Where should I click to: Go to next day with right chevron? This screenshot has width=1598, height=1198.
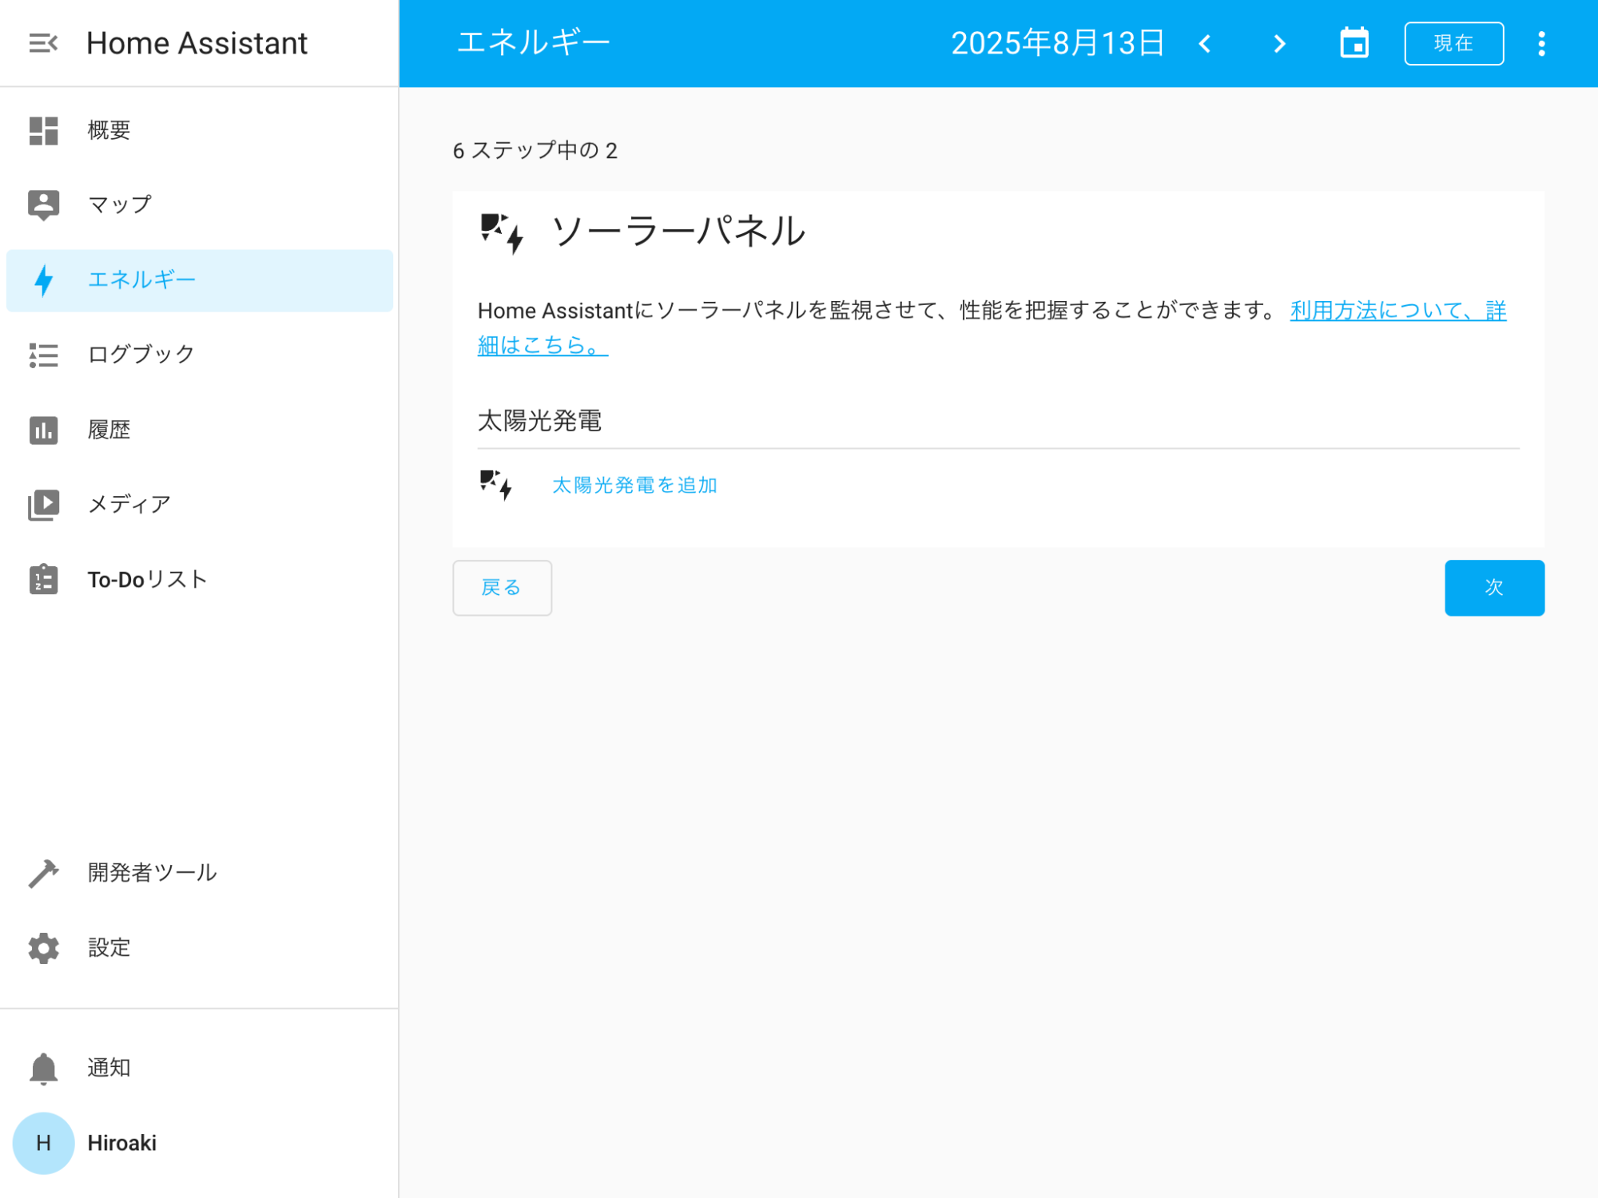pyautogui.click(x=1280, y=44)
